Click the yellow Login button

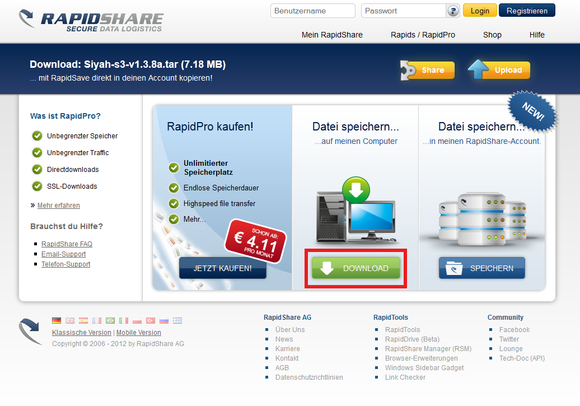480,11
